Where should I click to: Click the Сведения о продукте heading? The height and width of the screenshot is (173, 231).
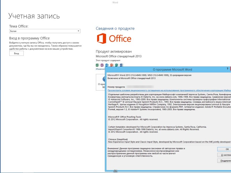(115, 28)
